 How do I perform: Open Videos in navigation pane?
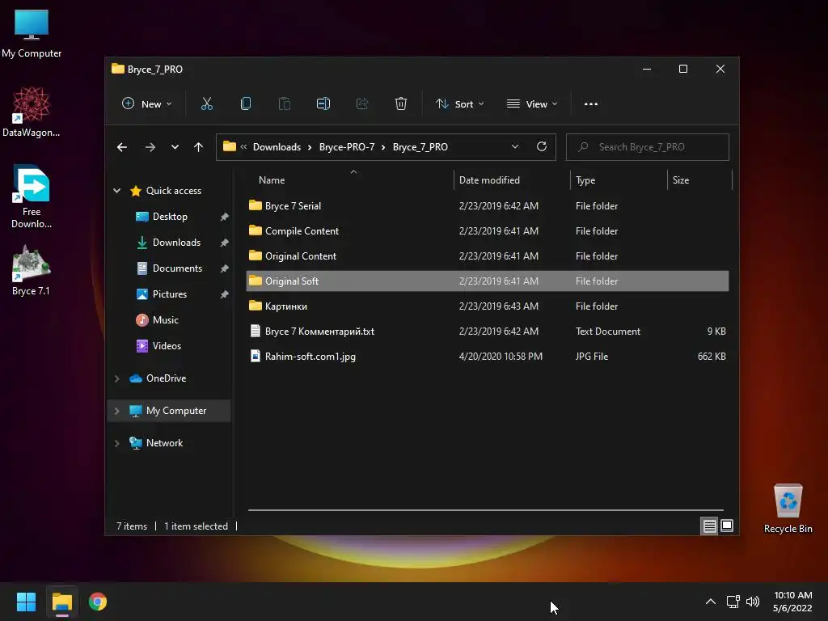pos(167,346)
